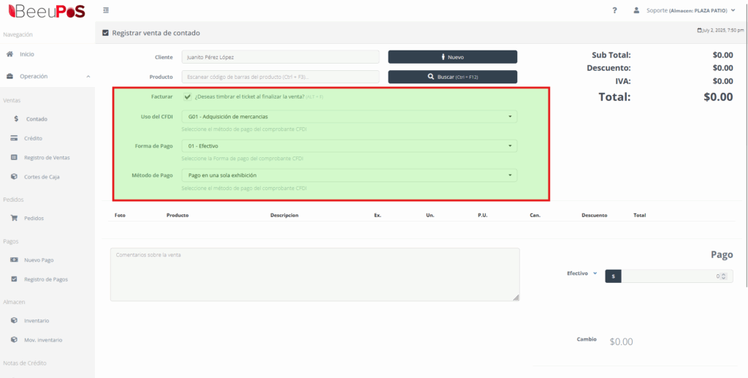Go to Registro de Pagos
The height and width of the screenshot is (378, 748).
[x=46, y=279]
